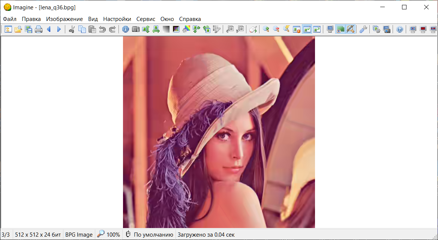Click the grid with pencil toolbar icon
The width and height of the screenshot is (438, 240).
pos(216,29)
